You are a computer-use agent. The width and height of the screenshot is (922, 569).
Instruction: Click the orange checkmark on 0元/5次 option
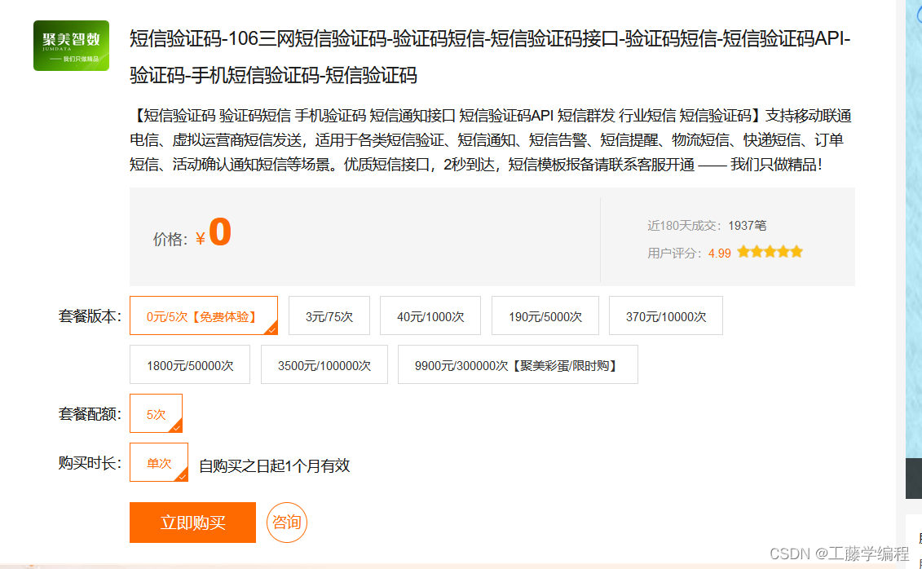click(271, 329)
